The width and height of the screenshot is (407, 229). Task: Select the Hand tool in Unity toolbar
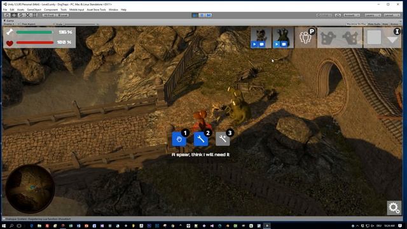(x=7, y=15)
